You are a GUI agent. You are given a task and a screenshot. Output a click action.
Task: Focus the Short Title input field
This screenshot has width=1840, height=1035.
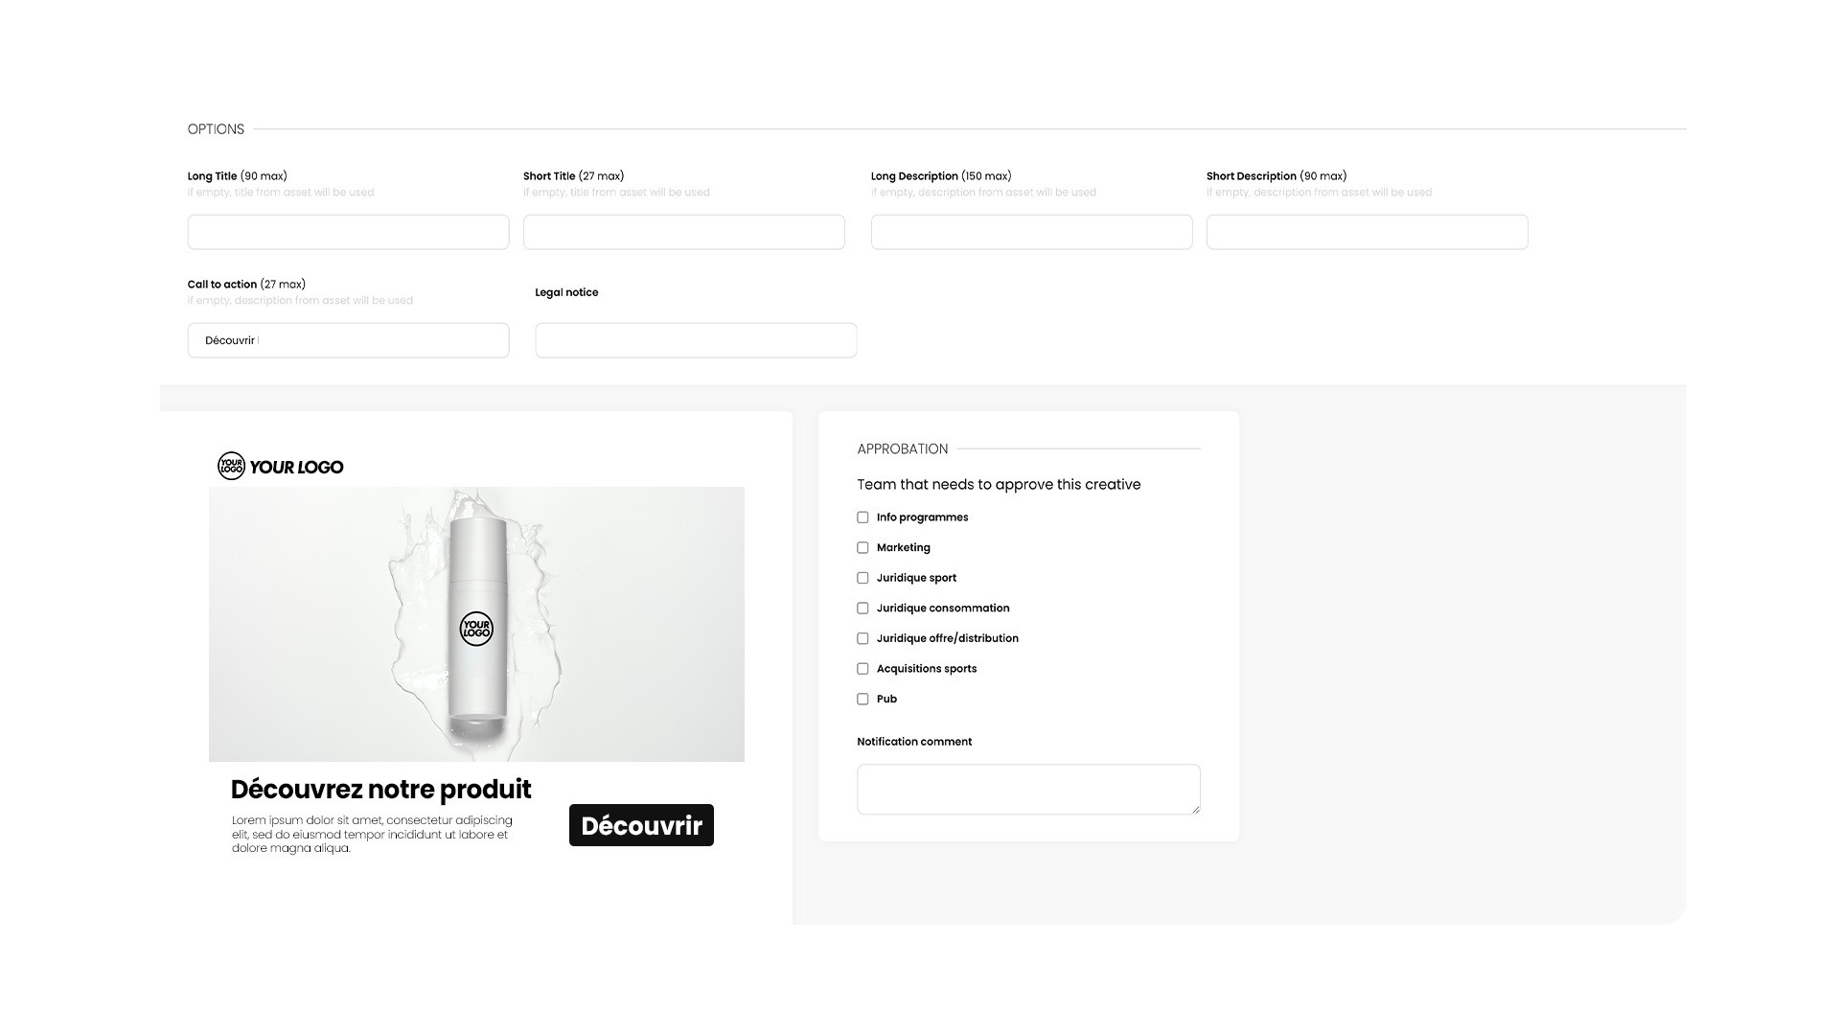click(683, 232)
